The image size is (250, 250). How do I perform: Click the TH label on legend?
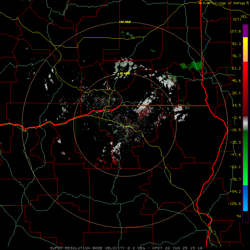(x=239, y=216)
